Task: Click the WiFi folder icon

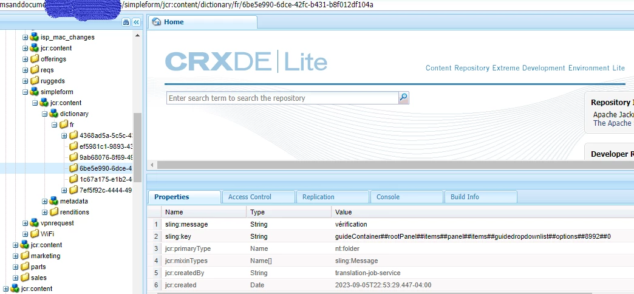Action: pyautogui.click(x=35, y=234)
